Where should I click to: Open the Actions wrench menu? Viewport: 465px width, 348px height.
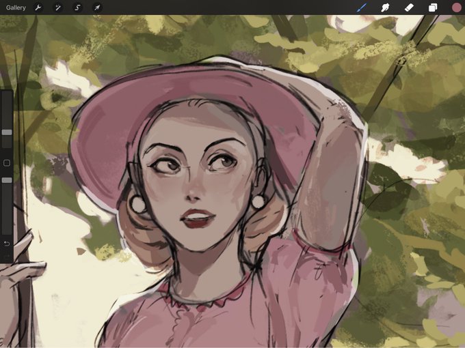click(x=38, y=8)
